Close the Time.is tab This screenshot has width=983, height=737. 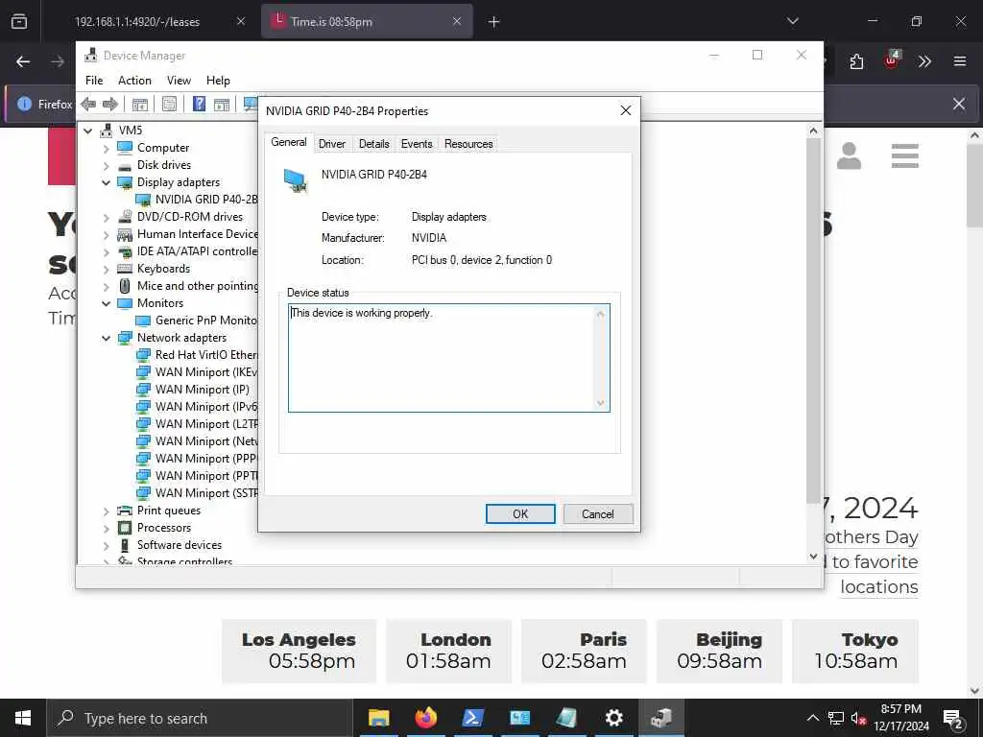(x=457, y=21)
